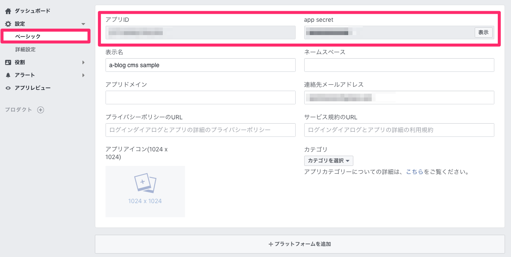Click the Dashboard home icon

tap(8, 11)
